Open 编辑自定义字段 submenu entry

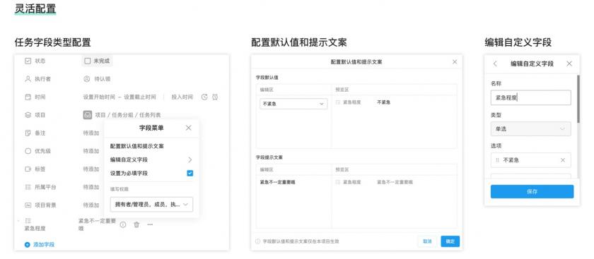tap(151, 159)
